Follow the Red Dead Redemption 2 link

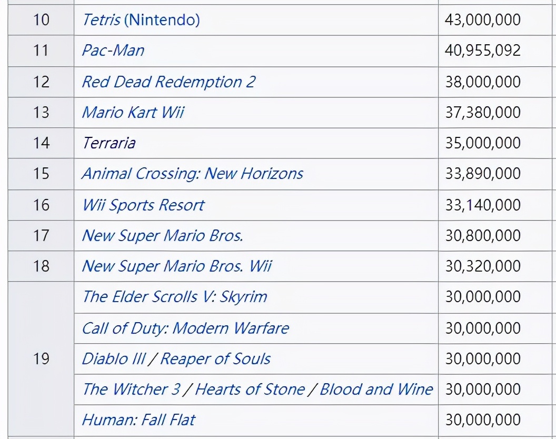coord(168,82)
